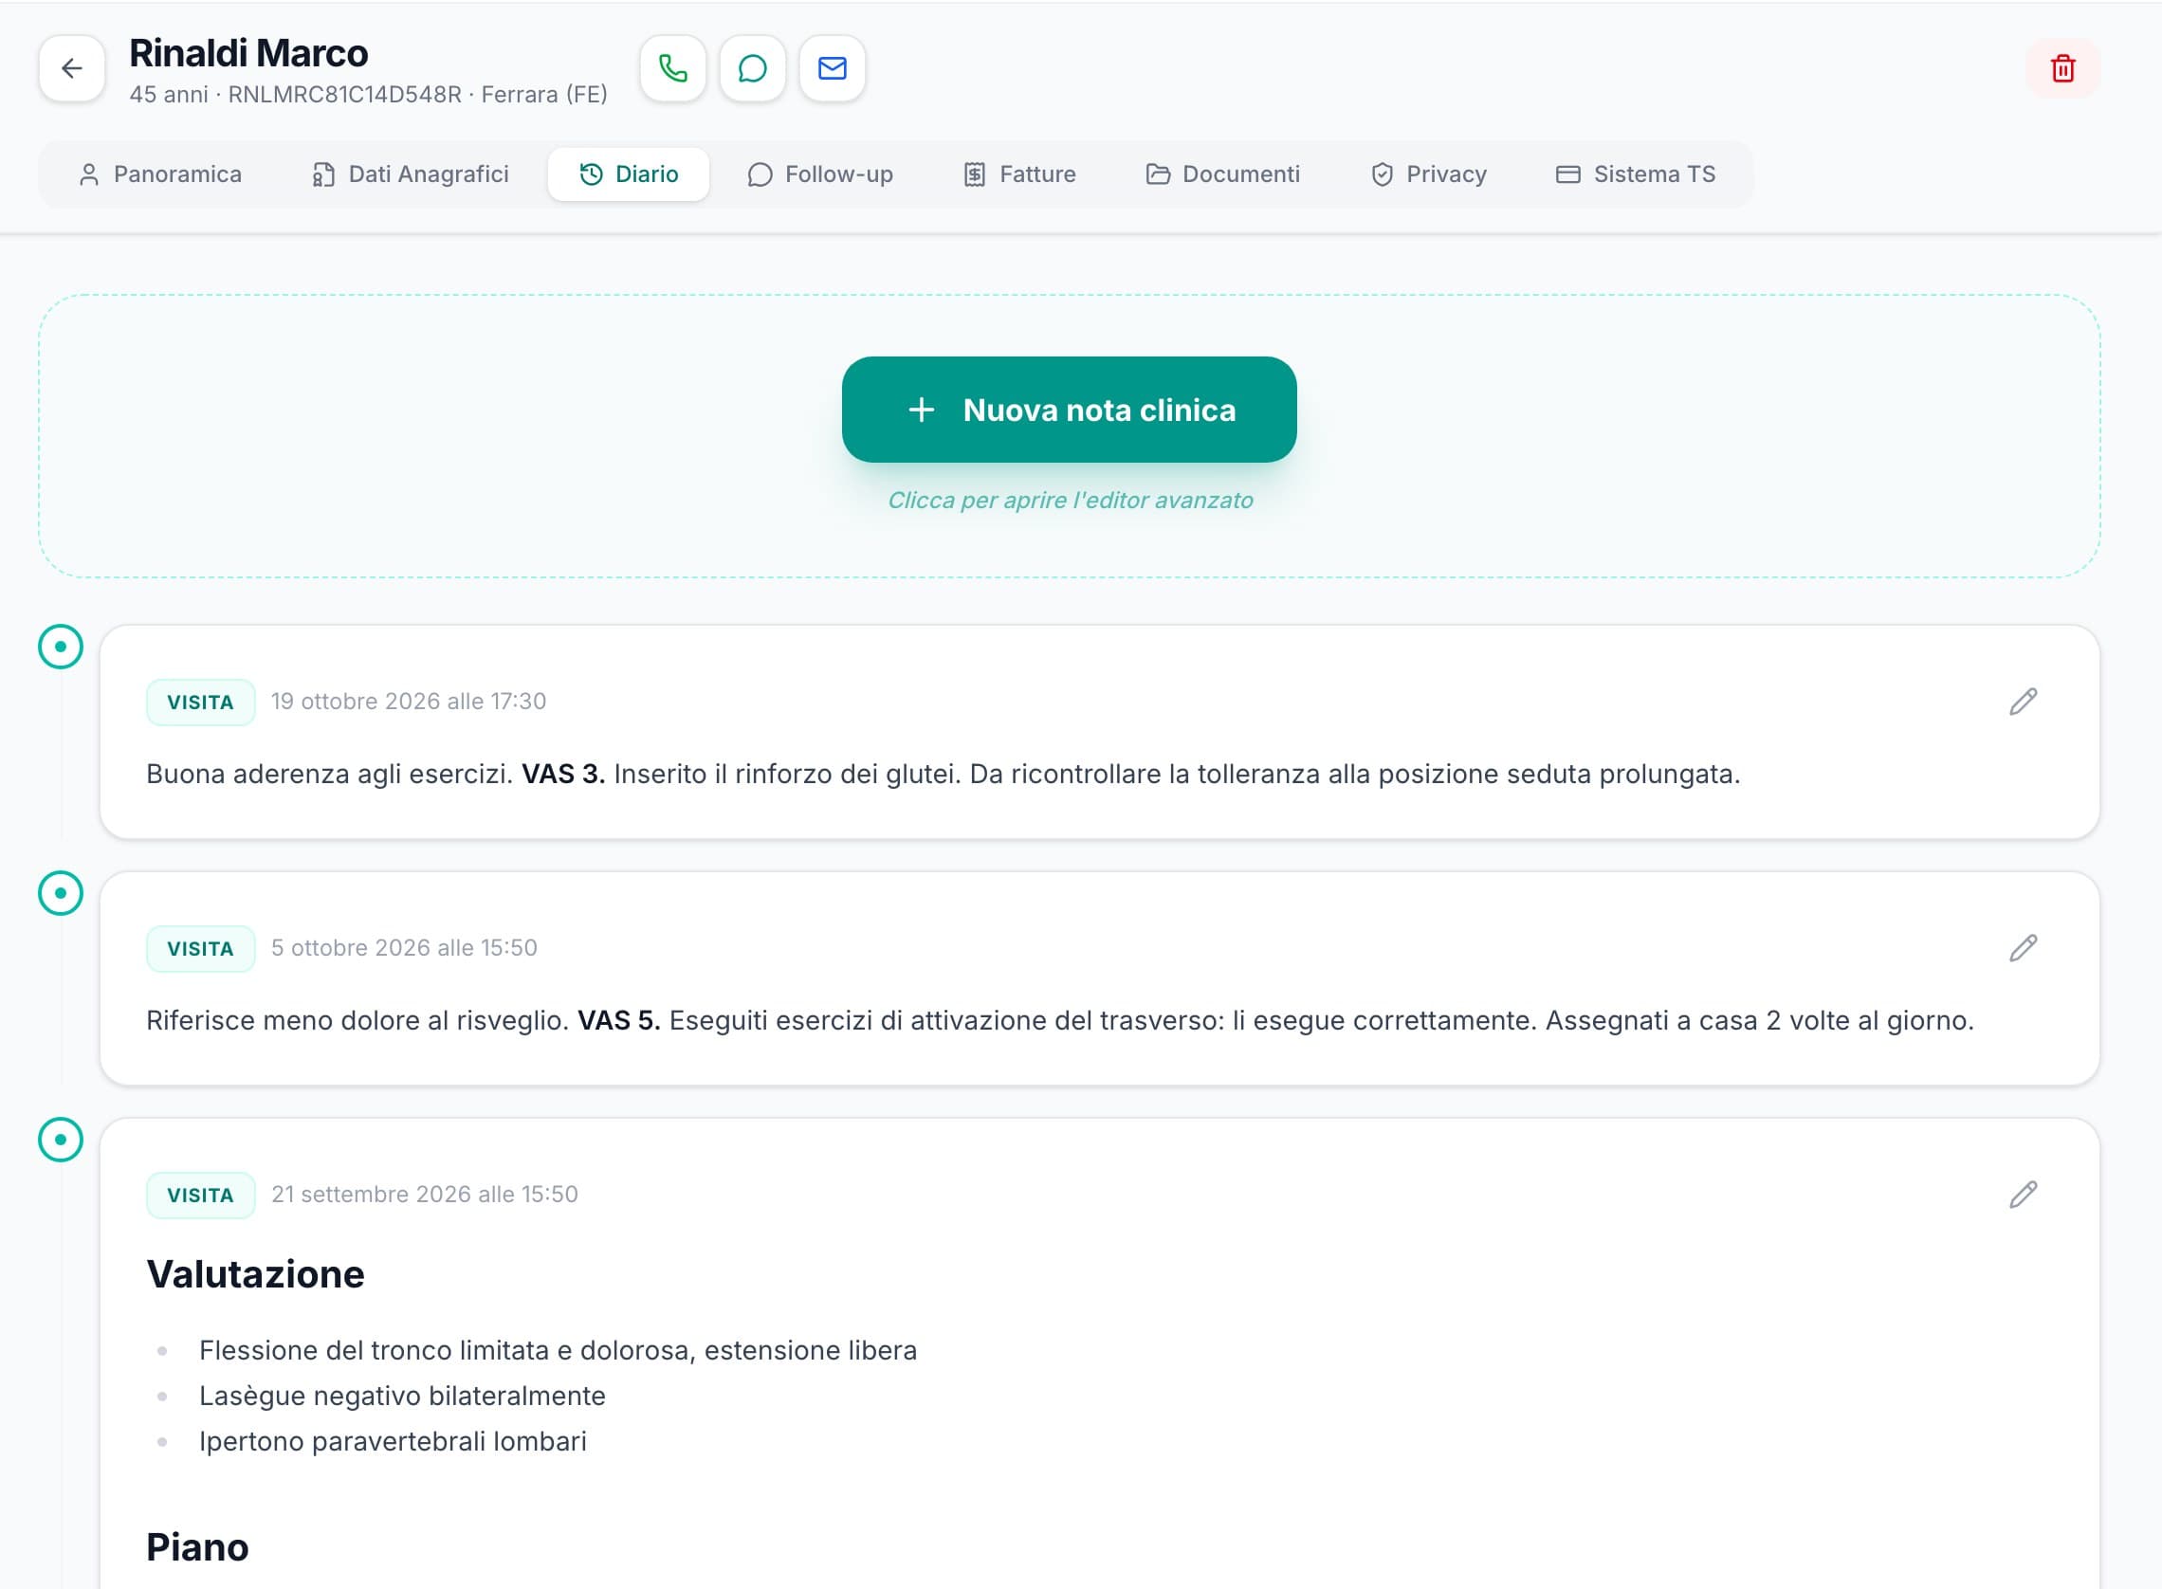Image resolution: width=2162 pixels, height=1589 pixels.
Task: Switch to the Privacy tab
Action: (x=1429, y=174)
